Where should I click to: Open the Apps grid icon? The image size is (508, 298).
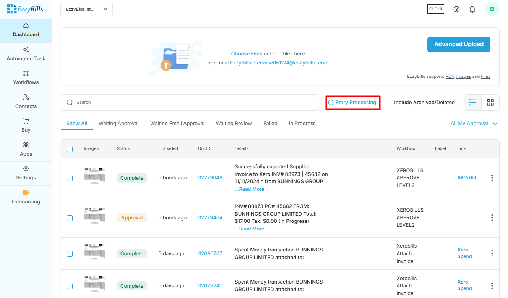click(x=26, y=145)
